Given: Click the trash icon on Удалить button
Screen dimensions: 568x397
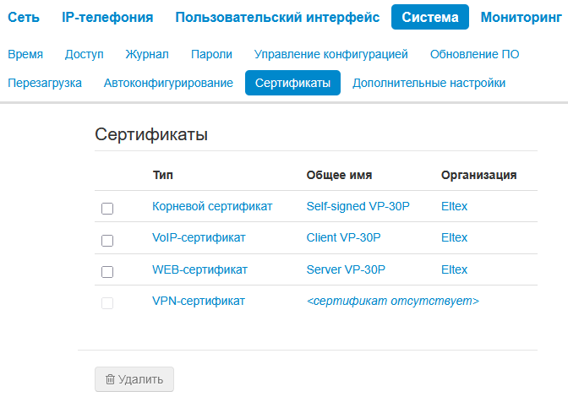Looking at the screenshot, I should (x=110, y=380).
